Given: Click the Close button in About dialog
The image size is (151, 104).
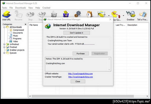Looking at the screenshot, I should pyautogui.click(x=78, y=81).
